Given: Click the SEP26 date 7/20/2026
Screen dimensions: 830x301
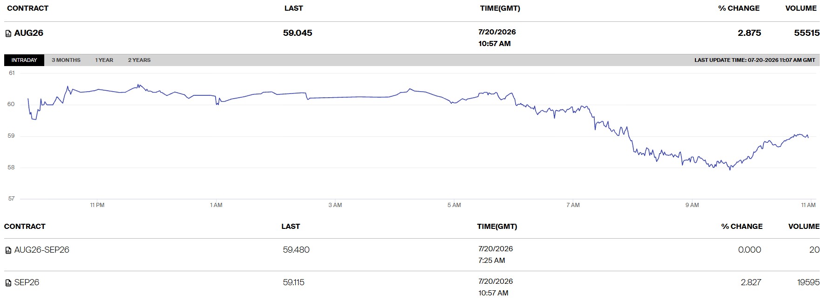Looking at the screenshot, I should (496, 281).
